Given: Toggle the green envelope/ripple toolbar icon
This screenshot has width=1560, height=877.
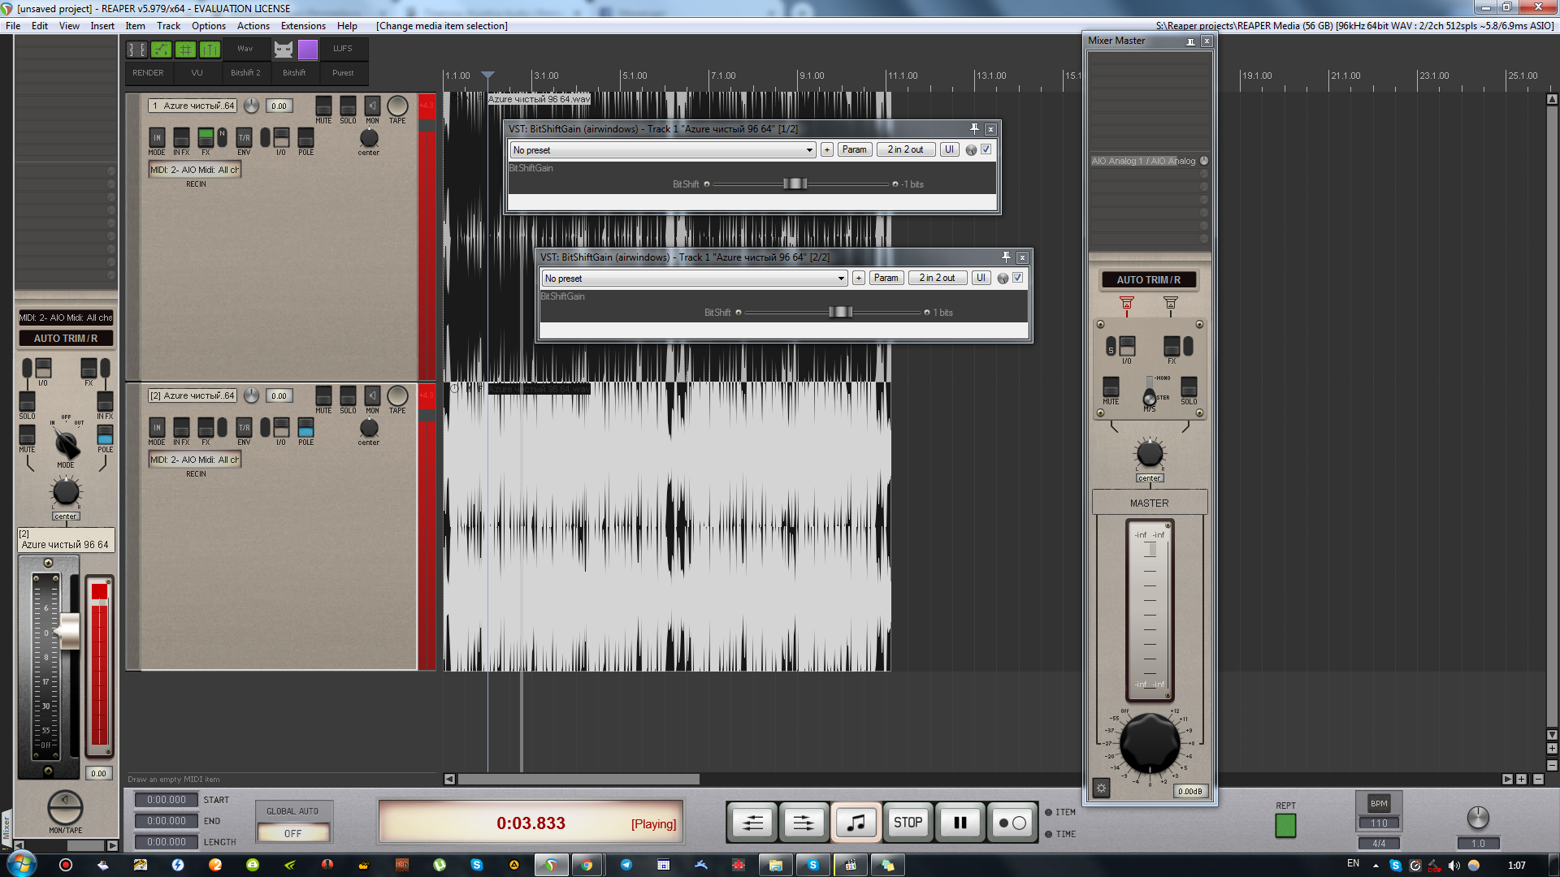Looking at the screenshot, I should 162,50.
